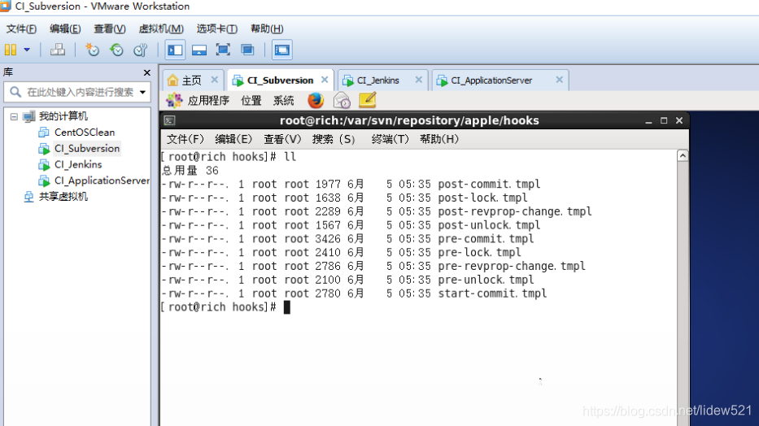Select 共享虚拟机 in the library tree
The width and height of the screenshot is (759, 426).
click(63, 196)
